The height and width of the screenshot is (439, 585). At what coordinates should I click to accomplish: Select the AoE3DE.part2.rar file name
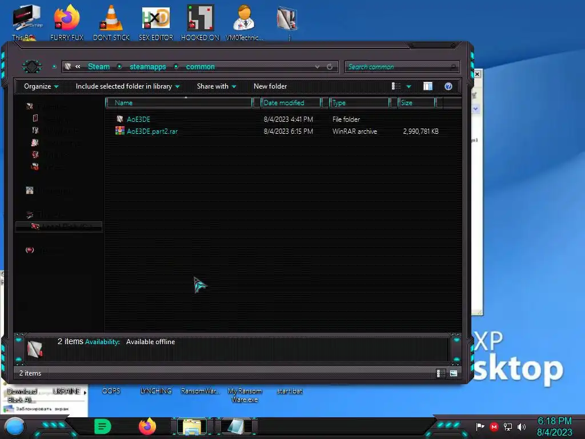pyautogui.click(x=152, y=131)
